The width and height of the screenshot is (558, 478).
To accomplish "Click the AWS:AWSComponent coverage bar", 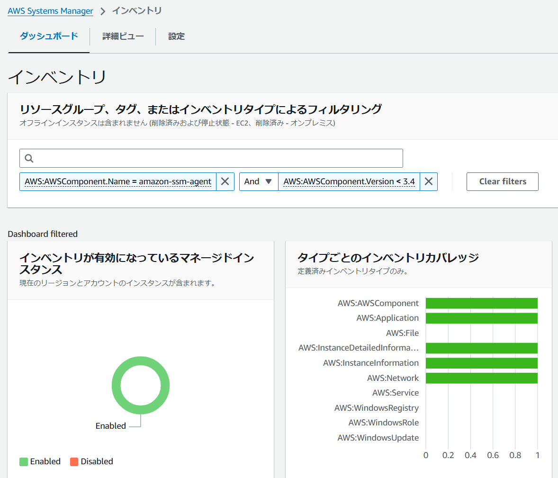I will [481, 303].
